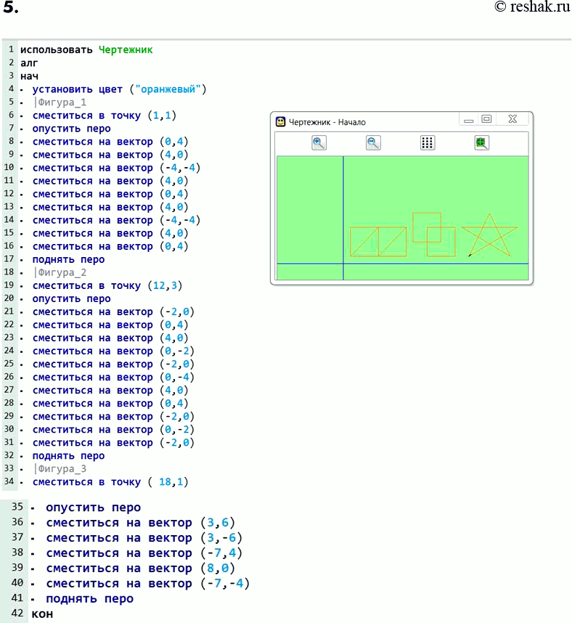Click line 'сместиться на вектор (-7,4)'
This screenshot has width=572, height=623.
[x=144, y=553]
